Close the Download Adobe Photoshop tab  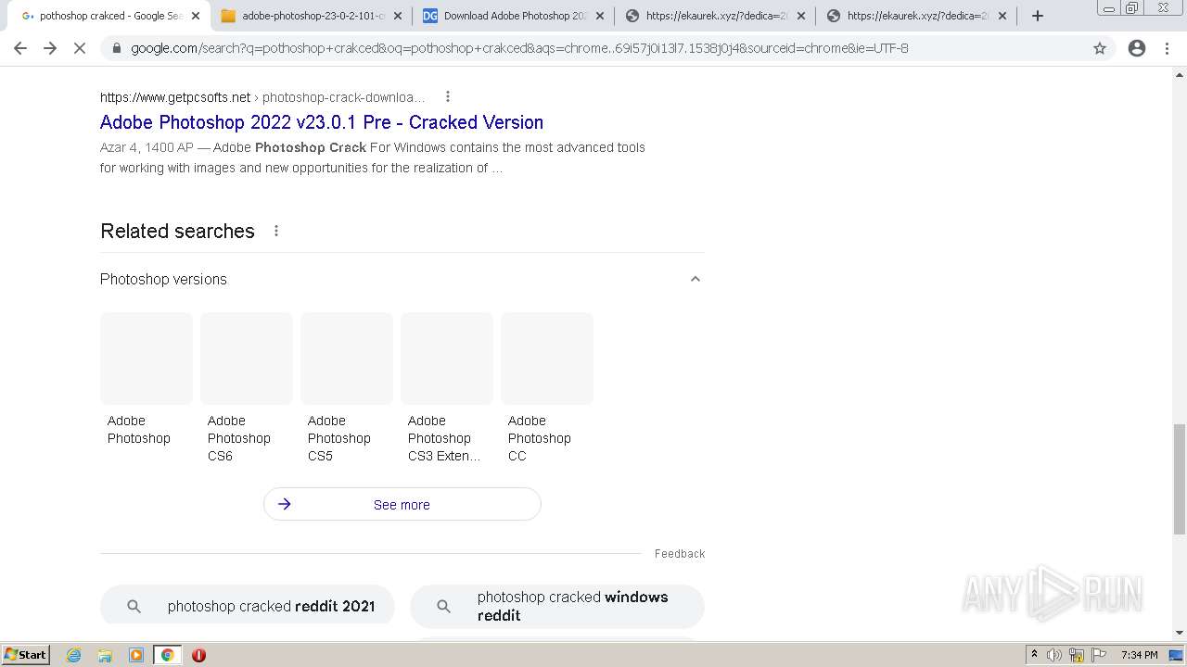[x=599, y=16]
